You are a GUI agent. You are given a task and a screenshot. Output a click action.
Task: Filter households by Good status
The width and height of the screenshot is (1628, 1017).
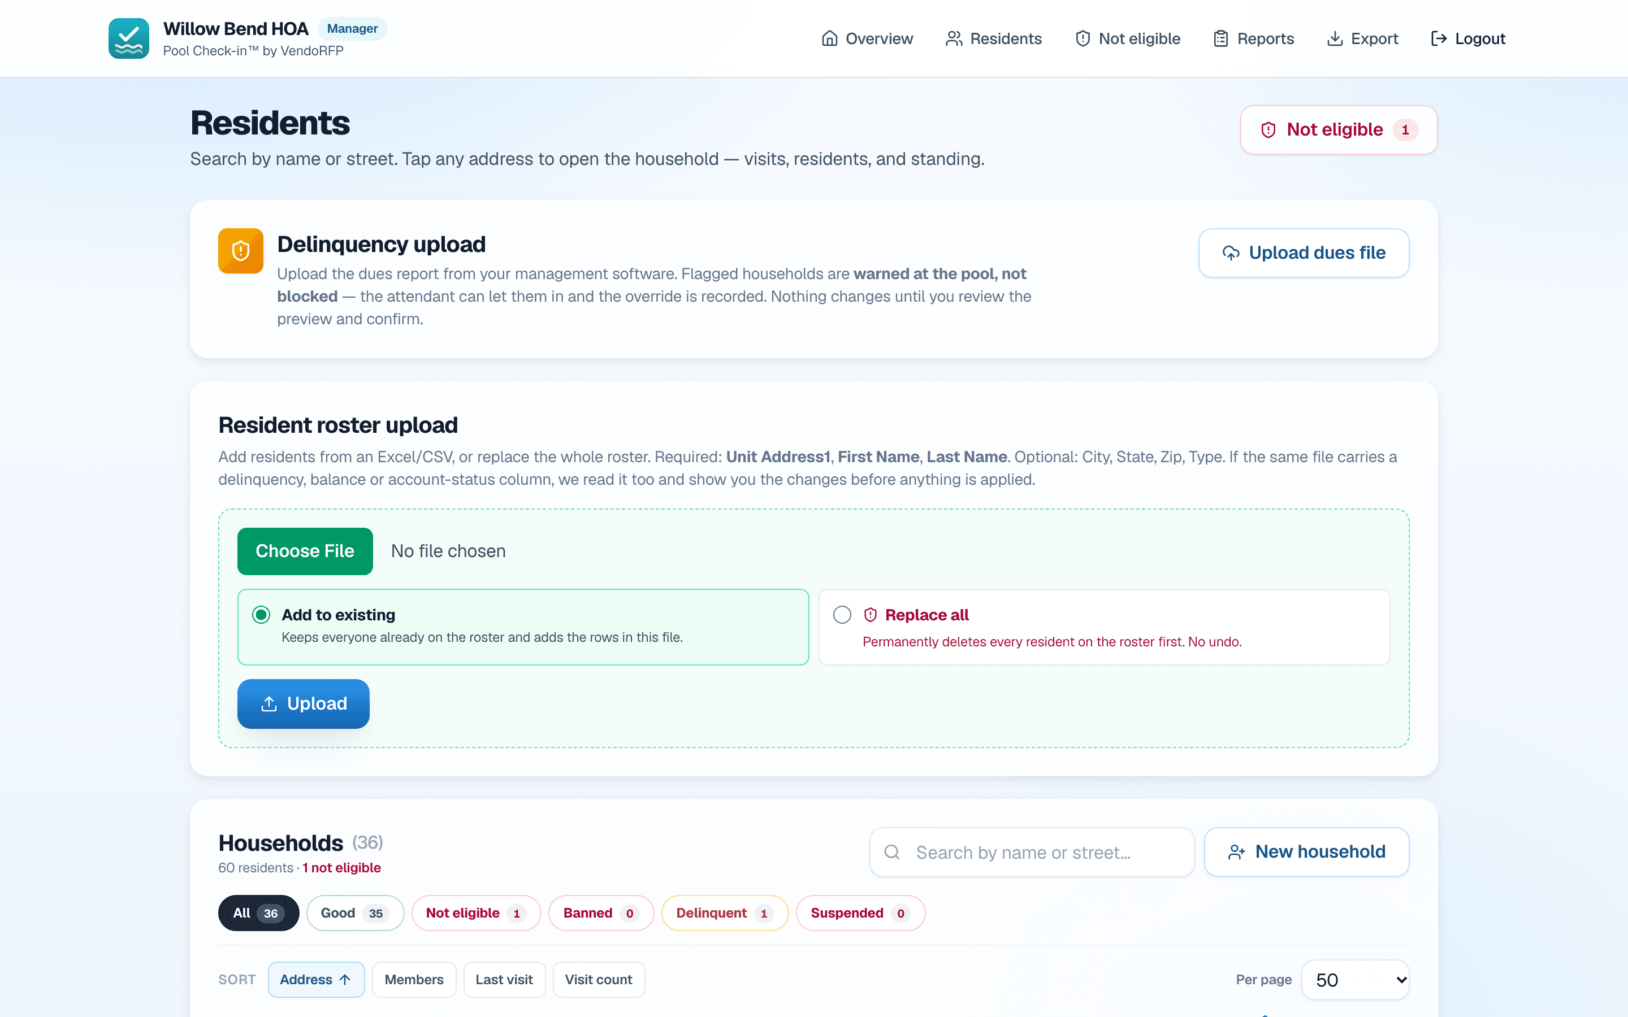coord(355,912)
